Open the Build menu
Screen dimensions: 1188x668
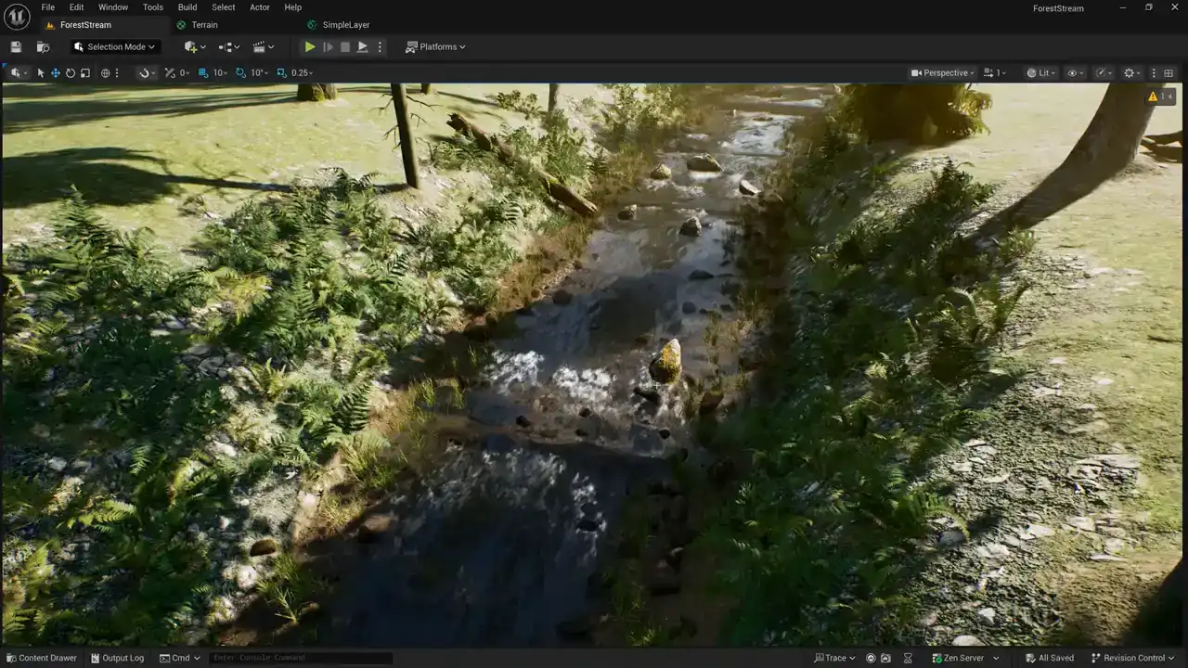(x=187, y=7)
